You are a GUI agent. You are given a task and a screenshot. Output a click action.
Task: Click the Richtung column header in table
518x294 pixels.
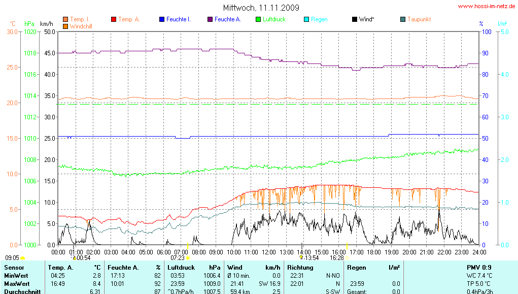pos(300,267)
